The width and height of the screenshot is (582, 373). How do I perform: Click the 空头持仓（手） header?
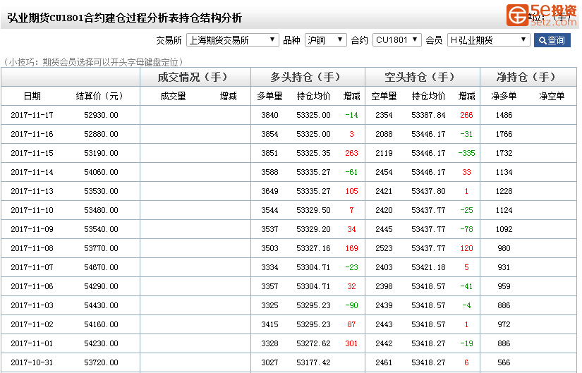click(x=423, y=77)
